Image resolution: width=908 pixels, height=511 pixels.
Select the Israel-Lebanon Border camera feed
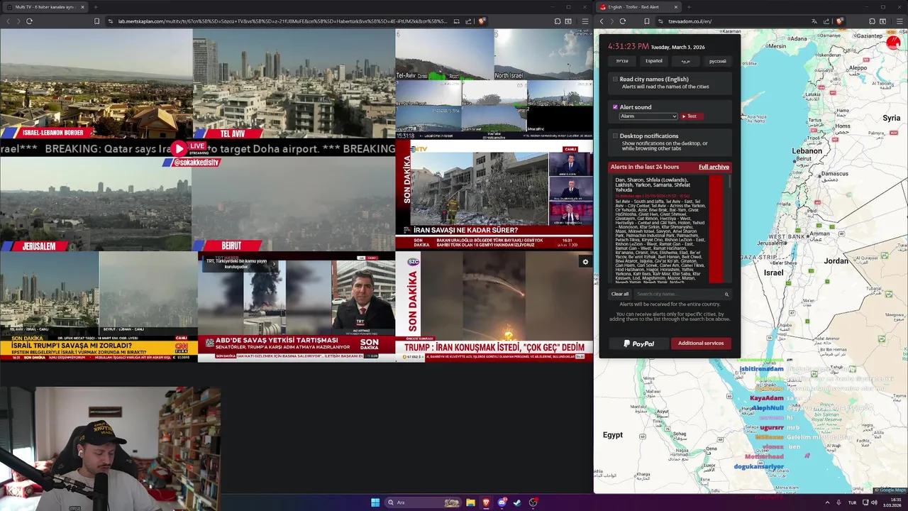[96, 84]
